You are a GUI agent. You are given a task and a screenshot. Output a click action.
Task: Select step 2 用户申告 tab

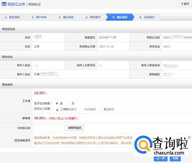39,17
